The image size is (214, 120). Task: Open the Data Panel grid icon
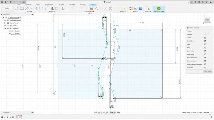(x=2, y=2)
